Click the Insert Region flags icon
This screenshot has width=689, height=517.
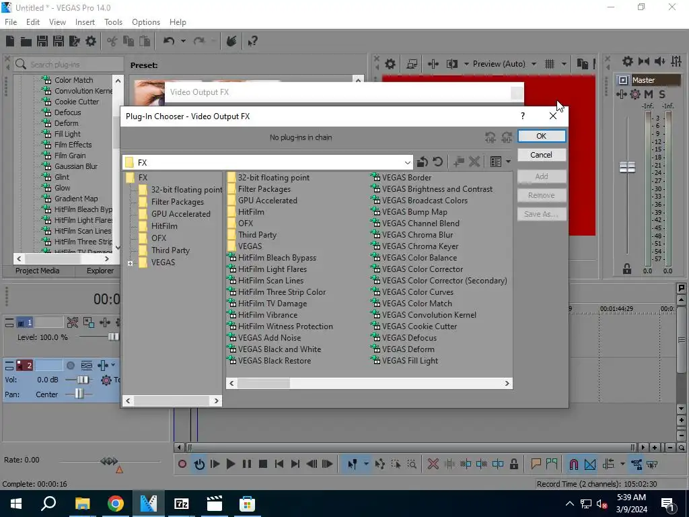click(x=552, y=464)
